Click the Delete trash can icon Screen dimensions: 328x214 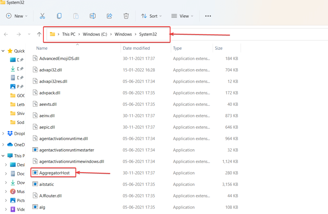coord(126,16)
